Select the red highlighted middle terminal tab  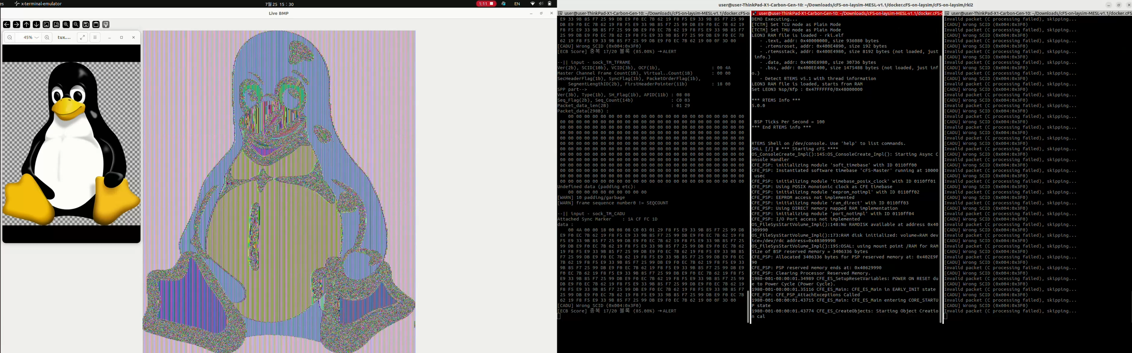847,13
